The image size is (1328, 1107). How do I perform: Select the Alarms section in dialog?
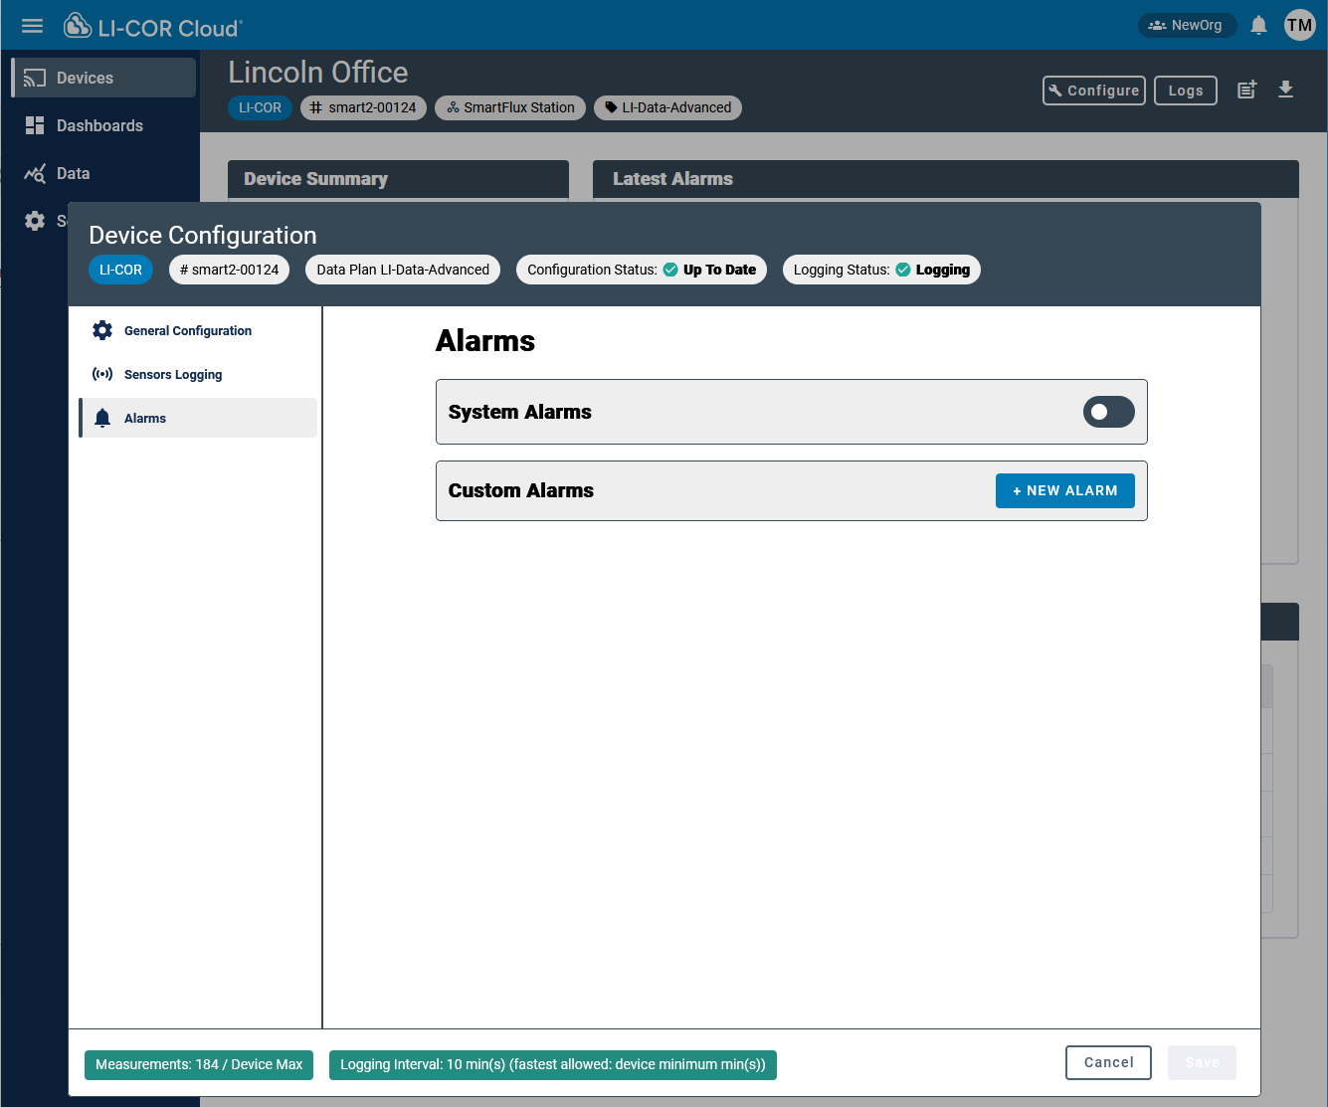[198, 418]
